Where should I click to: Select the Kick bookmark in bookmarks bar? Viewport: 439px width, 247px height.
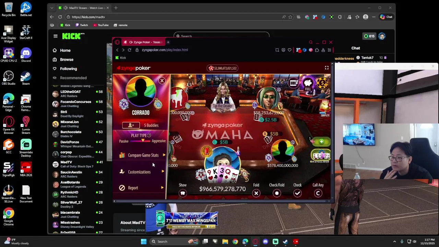[x=65, y=25]
